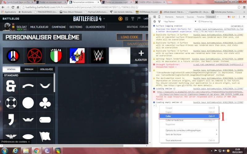Expand Sens de l'écriture submenu
Image resolution: width=247 pixels, height=154 pixels.
coord(189,134)
